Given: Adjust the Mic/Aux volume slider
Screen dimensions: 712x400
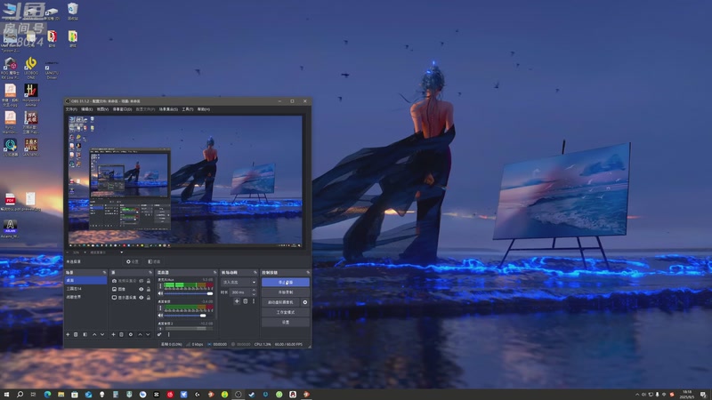Looking at the screenshot, I should (189, 293).
